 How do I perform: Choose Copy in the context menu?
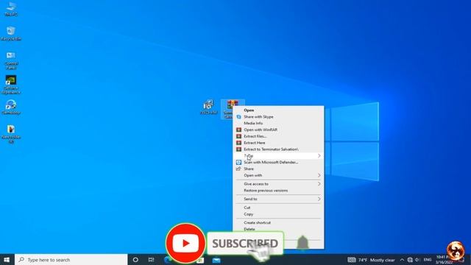coord(278,214)
